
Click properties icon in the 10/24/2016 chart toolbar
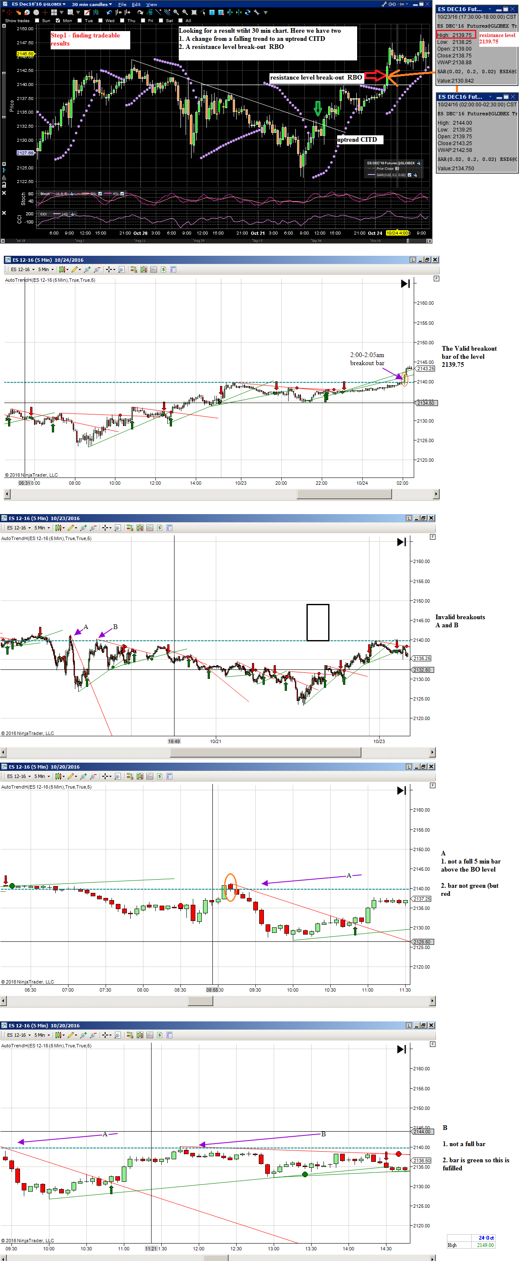coord(173,269)
